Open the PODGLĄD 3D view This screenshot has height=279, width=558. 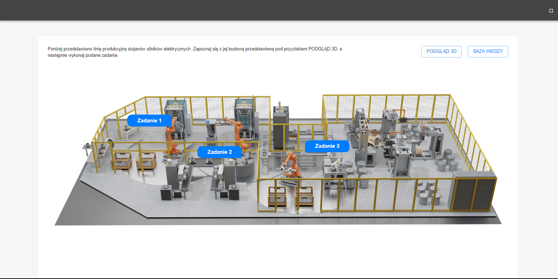441,51
